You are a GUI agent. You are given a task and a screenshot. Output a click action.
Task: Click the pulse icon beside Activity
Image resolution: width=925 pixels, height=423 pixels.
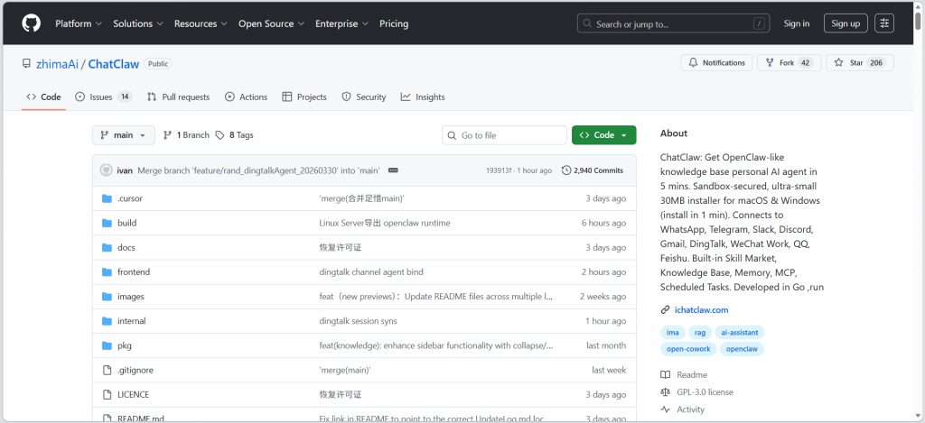tap(666, 409)
